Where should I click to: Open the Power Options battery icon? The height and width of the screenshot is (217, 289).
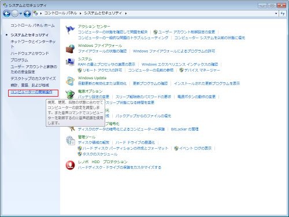(x=70, y=94)
